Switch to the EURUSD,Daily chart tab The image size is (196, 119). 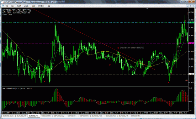(x=8, y=116)
